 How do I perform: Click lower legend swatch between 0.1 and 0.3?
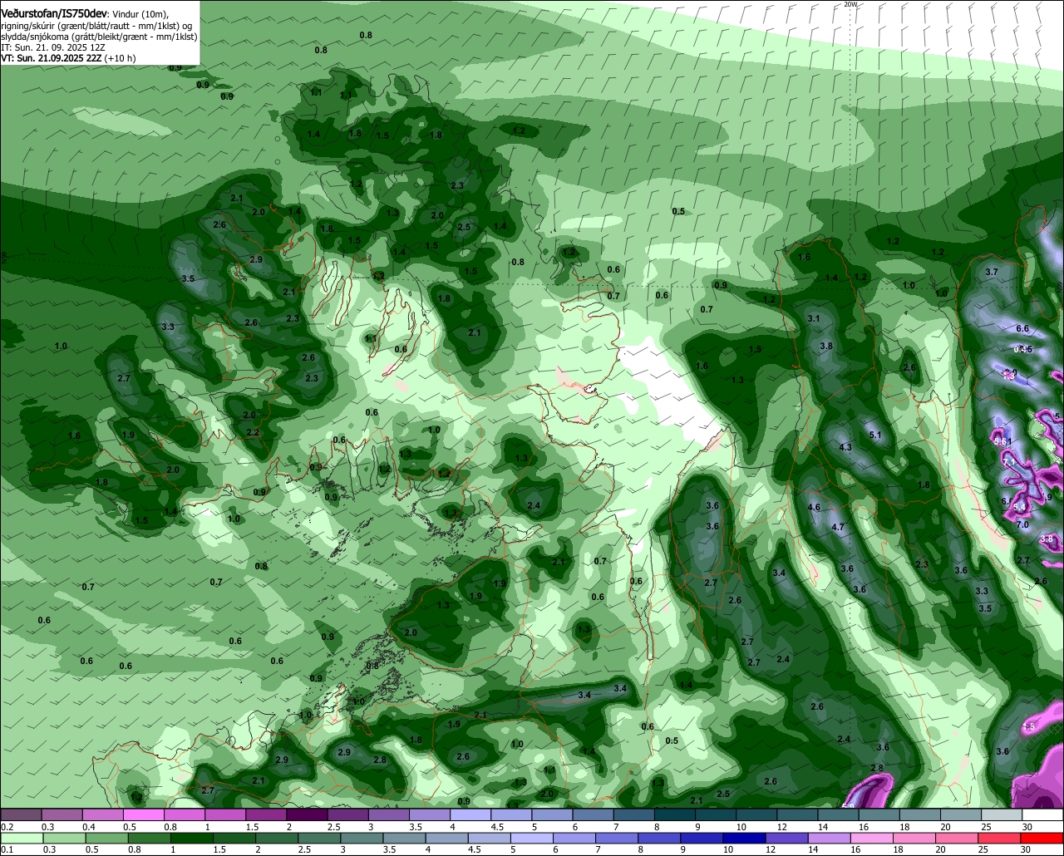(x=22, y=839)
